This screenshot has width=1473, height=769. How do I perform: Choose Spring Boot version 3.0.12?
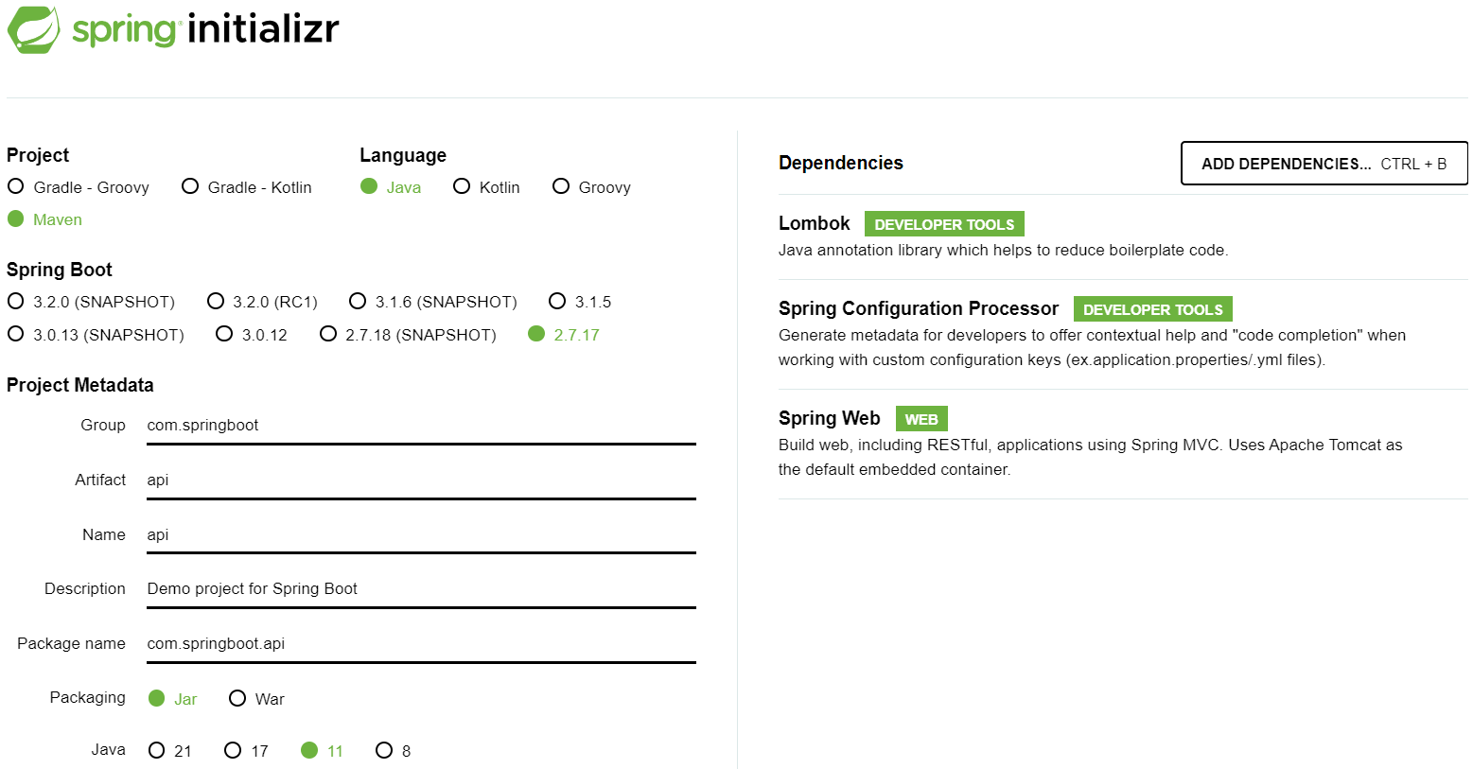252,335
